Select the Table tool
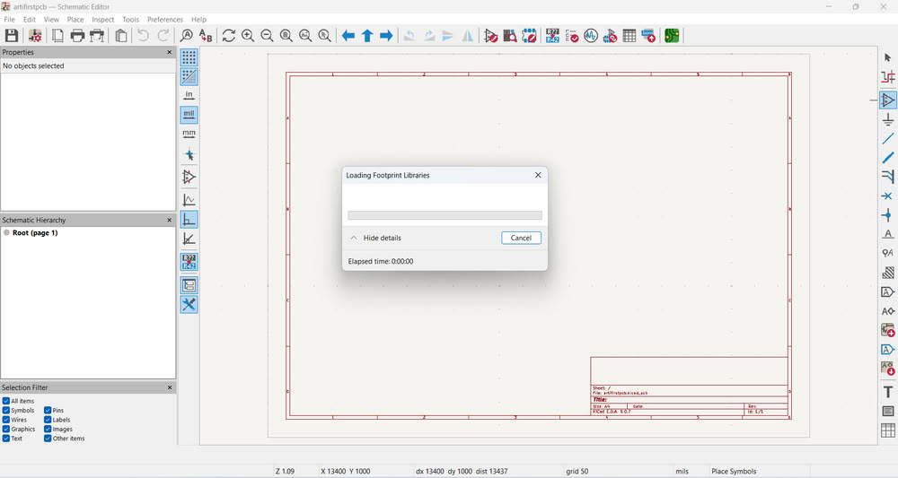This screenshot has width=898, height=478. click(x=888, y=430)
